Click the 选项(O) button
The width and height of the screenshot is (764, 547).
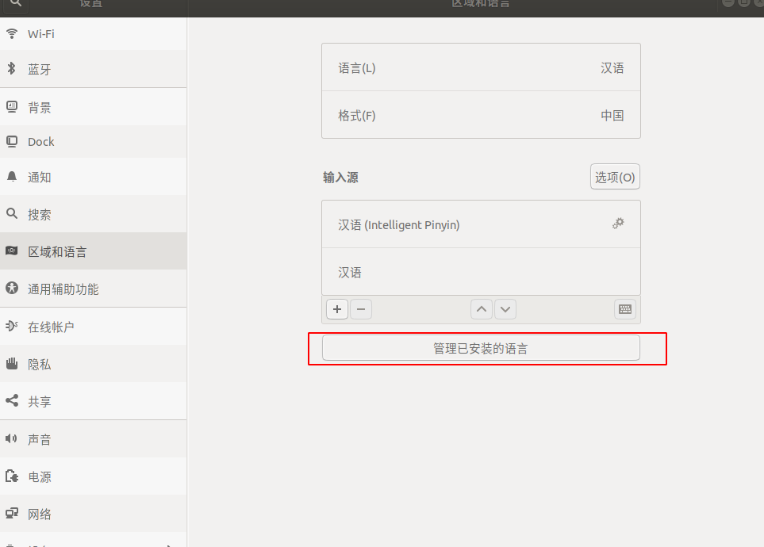[615, 177]
